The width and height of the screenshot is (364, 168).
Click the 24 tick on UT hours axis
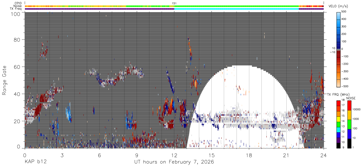point(324,155)
